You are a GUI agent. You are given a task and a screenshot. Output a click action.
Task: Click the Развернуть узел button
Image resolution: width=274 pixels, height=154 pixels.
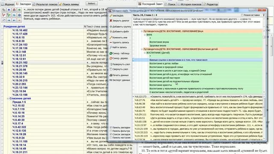120,64
